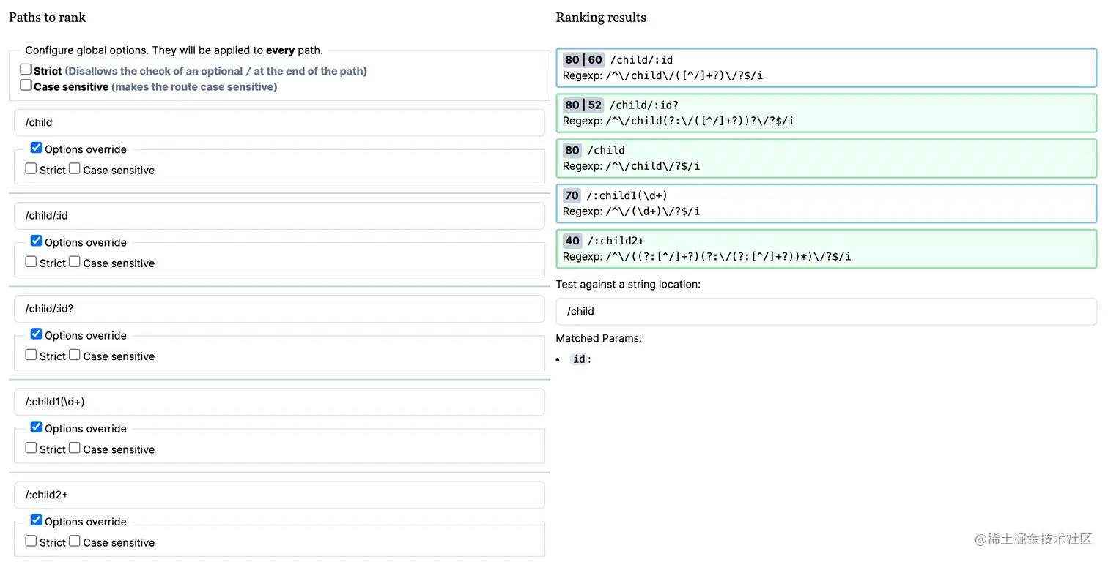The width and height of the screenshot is (1108, 562).
Task: Click the /:child2+ ranking result card
Action: tap(826, 248)
